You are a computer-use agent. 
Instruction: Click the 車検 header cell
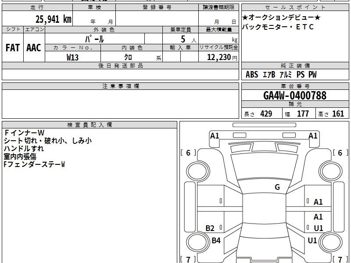click(94, 7)
